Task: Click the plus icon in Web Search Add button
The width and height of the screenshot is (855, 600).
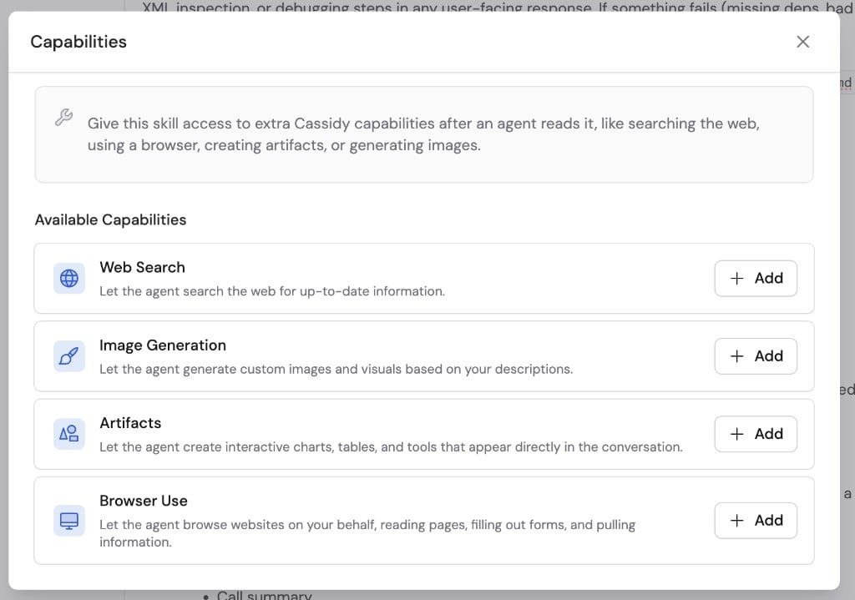Action: (x=736, y=279)
